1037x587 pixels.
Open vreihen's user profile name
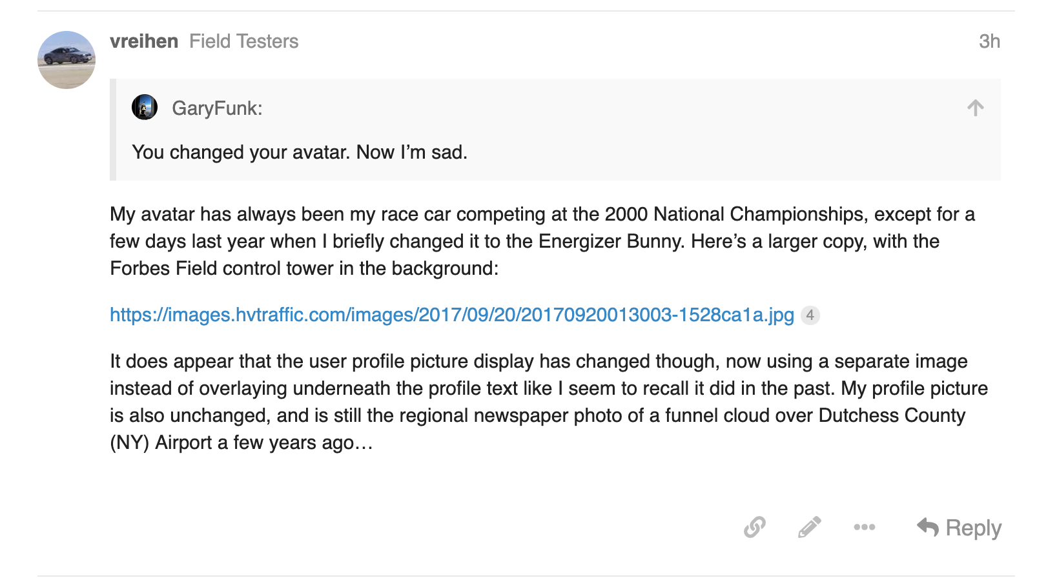(x=144, y=41)
